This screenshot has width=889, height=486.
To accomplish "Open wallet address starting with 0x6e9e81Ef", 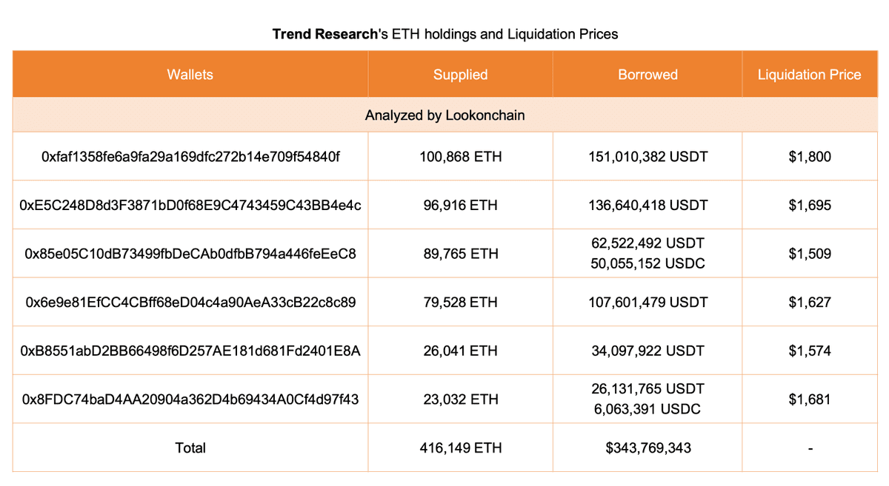I will (x=190, y=302).
